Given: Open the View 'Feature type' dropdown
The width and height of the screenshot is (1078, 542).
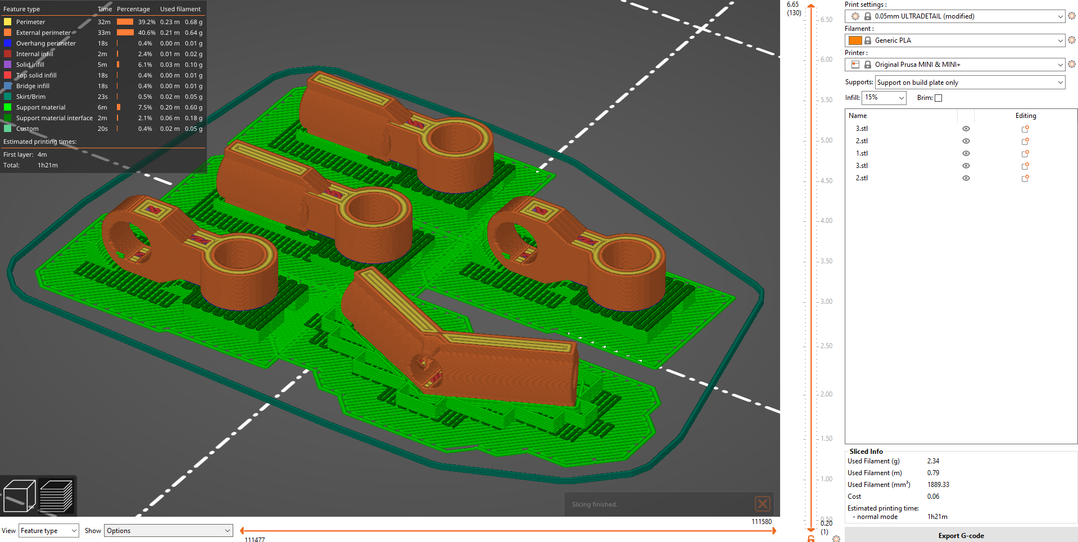Looking at the screenshot, I should (x=49, y=531).
